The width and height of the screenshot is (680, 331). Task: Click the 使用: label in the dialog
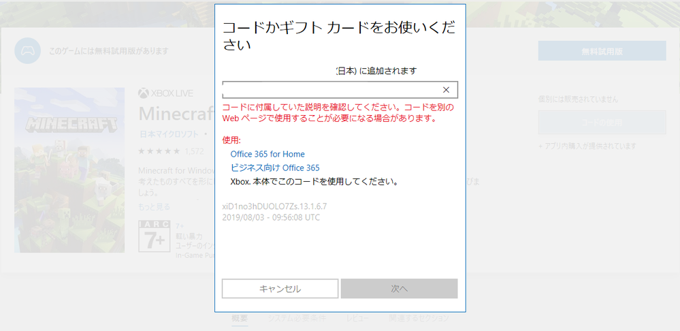point(231,140)
